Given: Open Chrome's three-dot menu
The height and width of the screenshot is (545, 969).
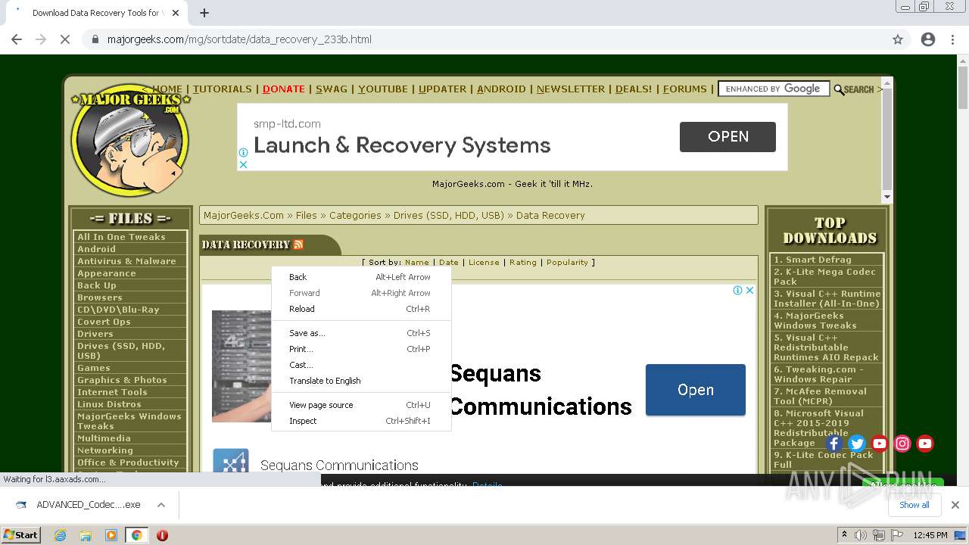Looking at the screenshot, I should [x=952, y=39].
